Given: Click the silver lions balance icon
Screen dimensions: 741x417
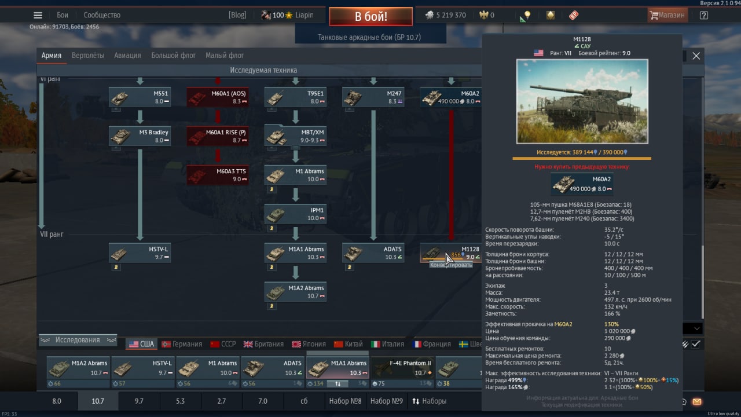Looking at the screenshot, I should [x=430, y=16].
